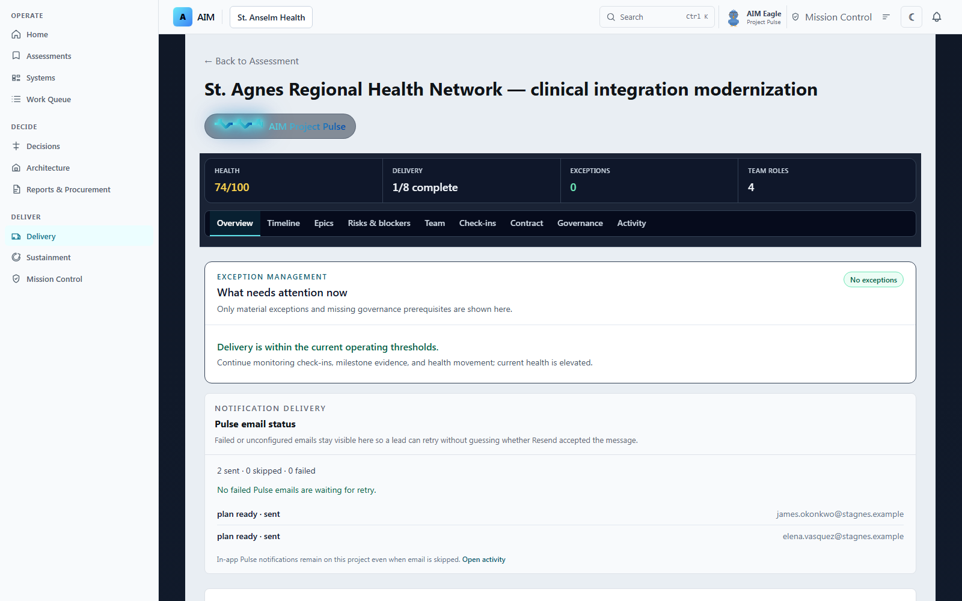Click the No exceptions status pill
The image size is (962, 601).
point(873,280)
